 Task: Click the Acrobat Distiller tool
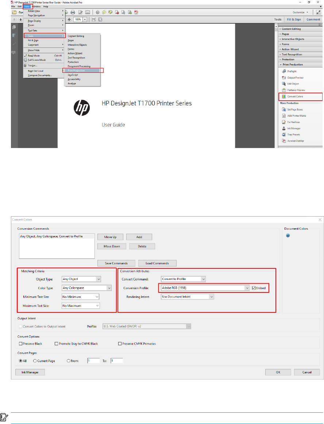tap(293, 141)
